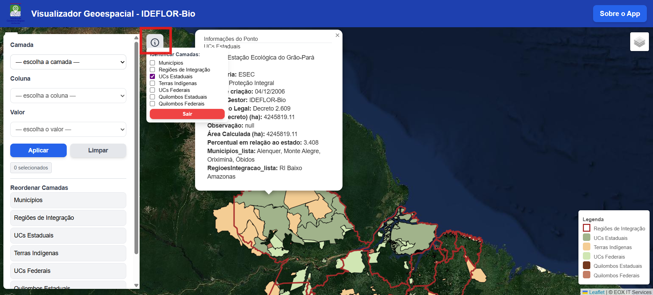Click the UCs Estaduais legend color swatch
Image resolution: width=653 pixels, height=295 pixels.
586,238
